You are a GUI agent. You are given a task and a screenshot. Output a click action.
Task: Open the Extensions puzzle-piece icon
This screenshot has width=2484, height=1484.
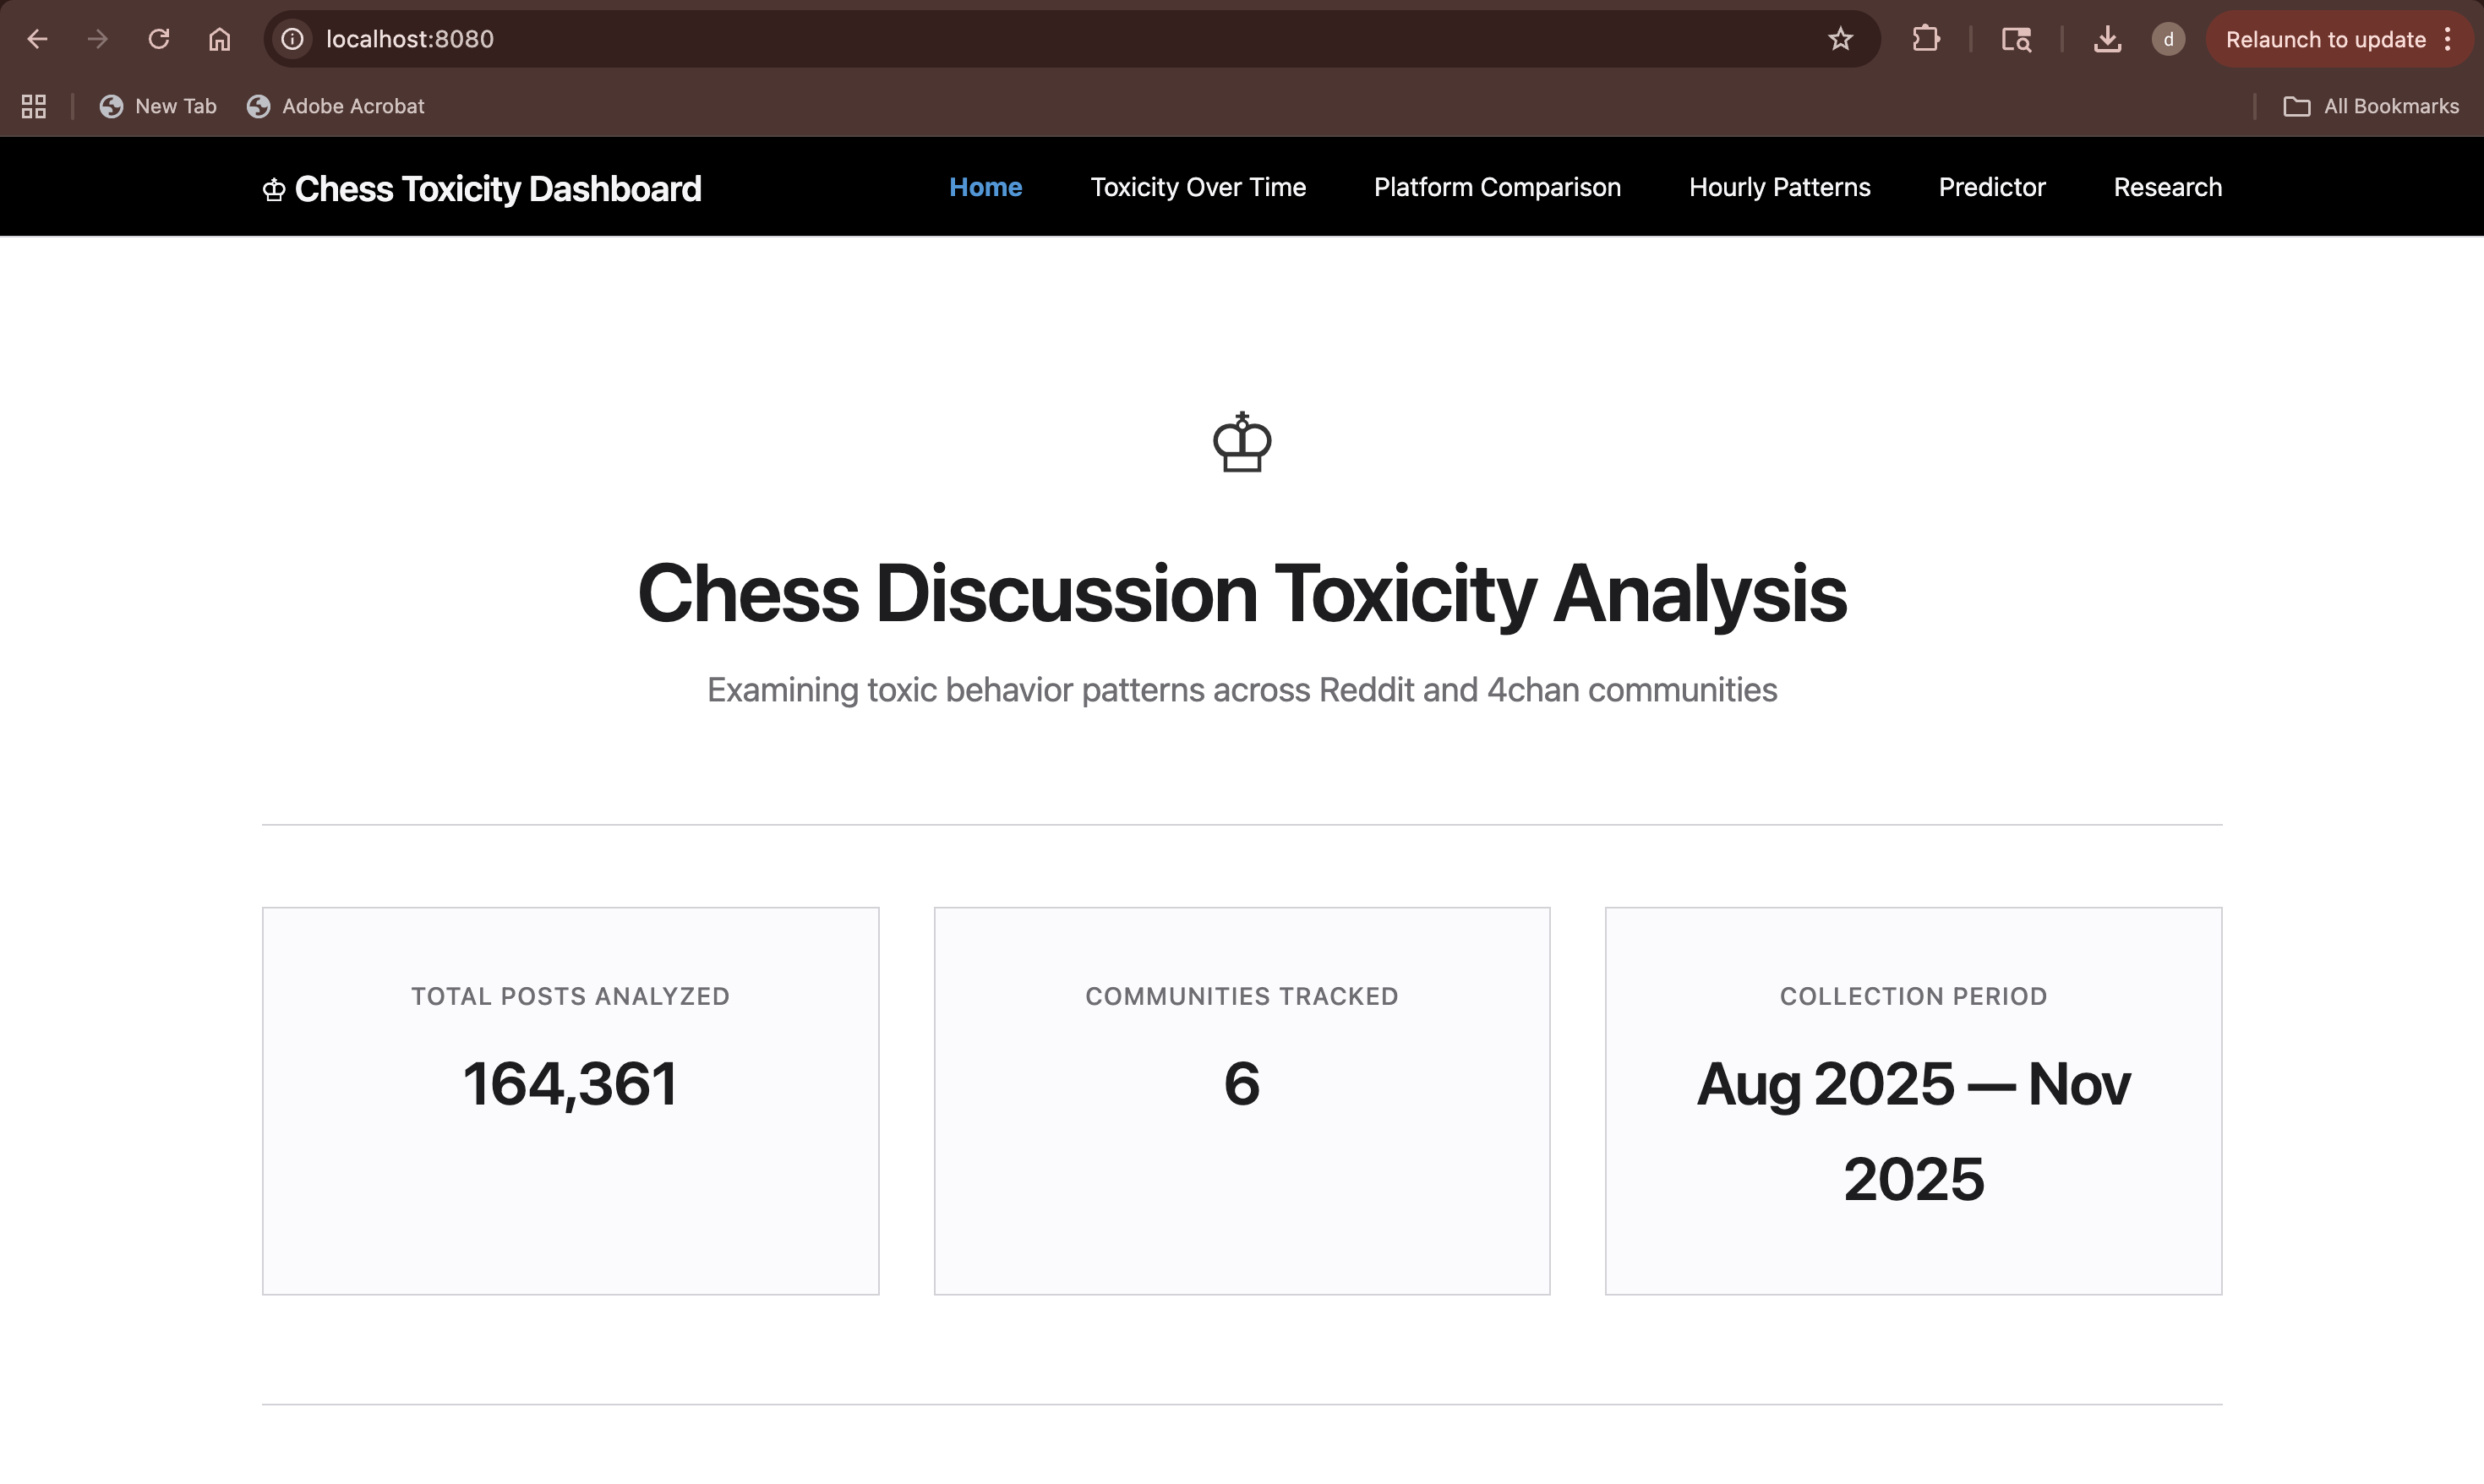click(1925, 39)
